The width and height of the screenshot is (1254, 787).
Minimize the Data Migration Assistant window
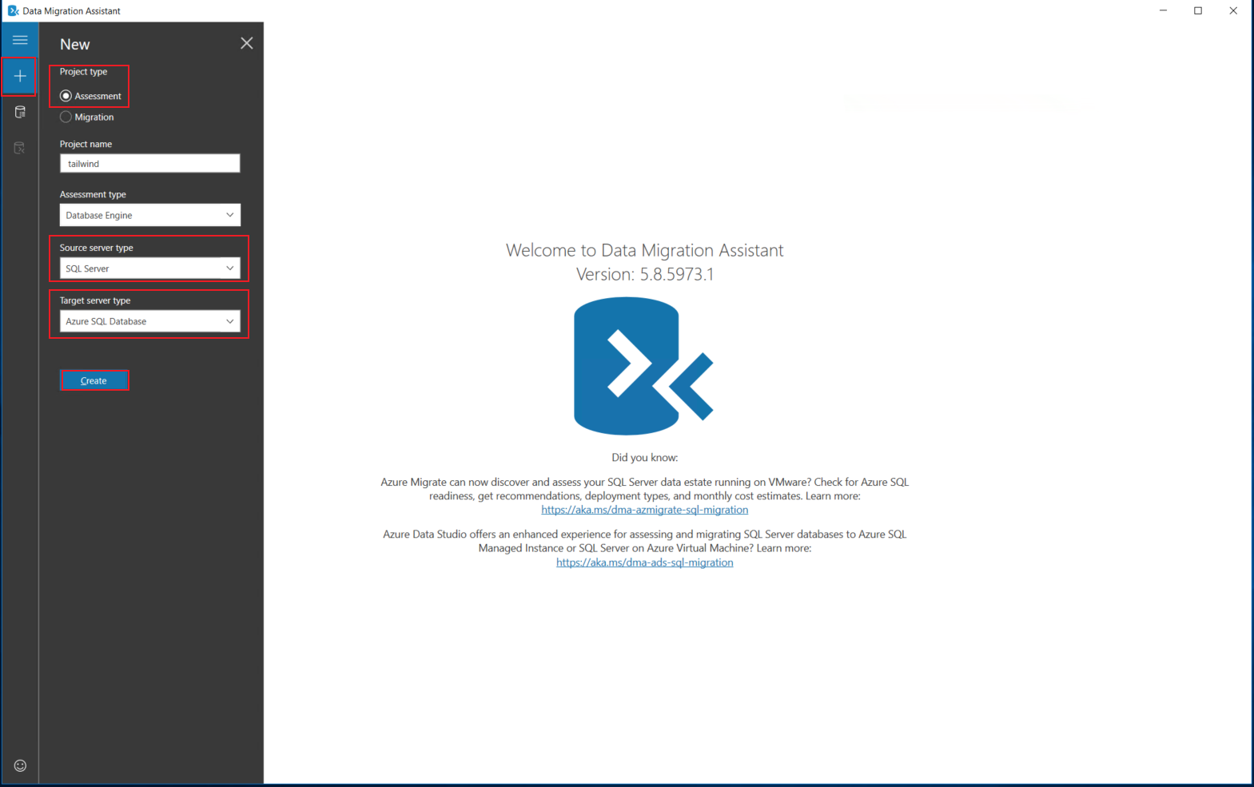click(x=1163, y=10)
